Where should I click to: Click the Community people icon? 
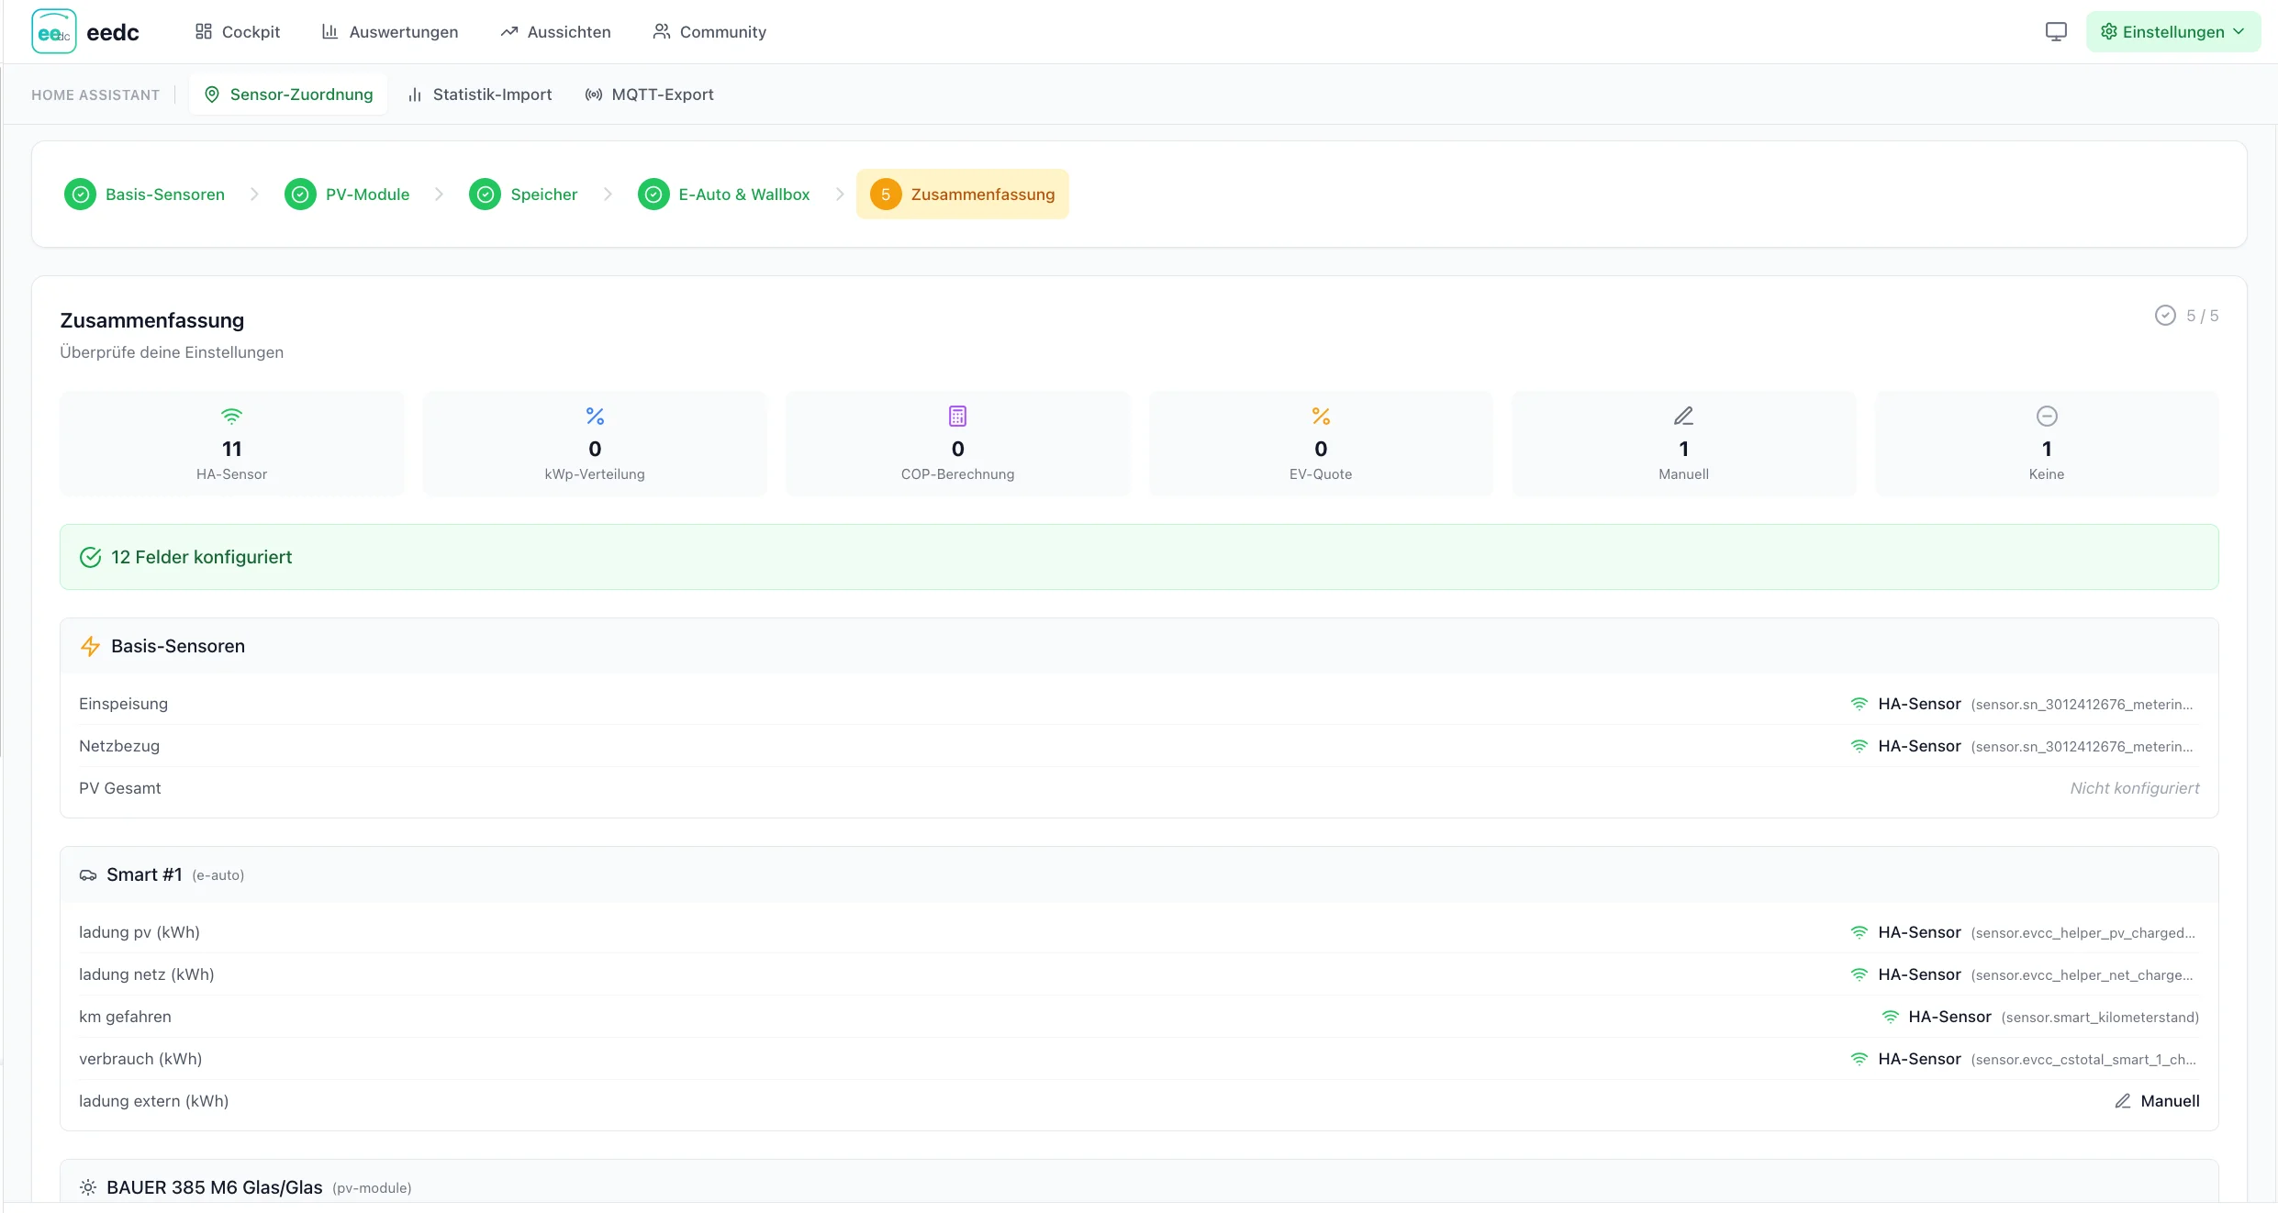click(660, 30)
